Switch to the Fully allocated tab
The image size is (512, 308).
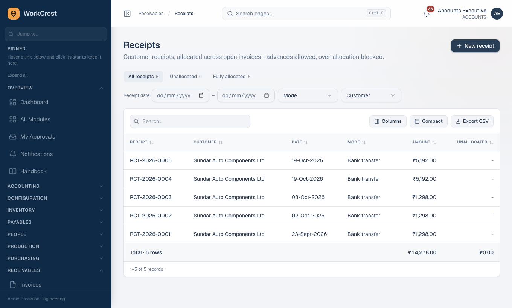(x=232, y=77)
